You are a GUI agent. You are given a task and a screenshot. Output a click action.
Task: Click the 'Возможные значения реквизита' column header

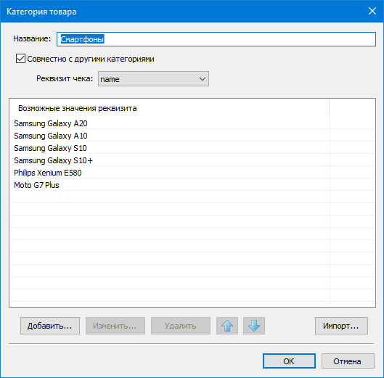click(x=170, y=108)
